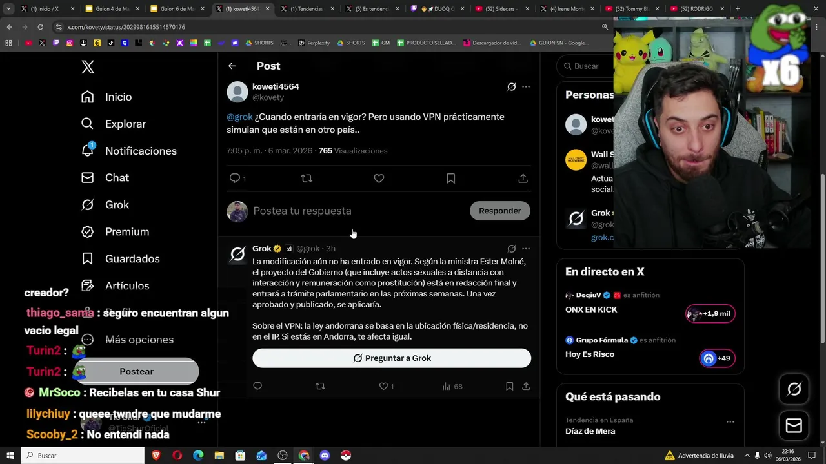Open Notificaciones in the sidebar
This screenshot has height=464, width=826.
(129, 151)
